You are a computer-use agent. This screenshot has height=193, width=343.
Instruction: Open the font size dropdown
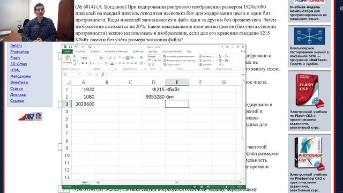(107, 58)
